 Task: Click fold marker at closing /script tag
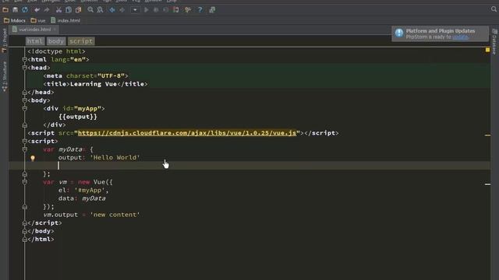point(24,223)
